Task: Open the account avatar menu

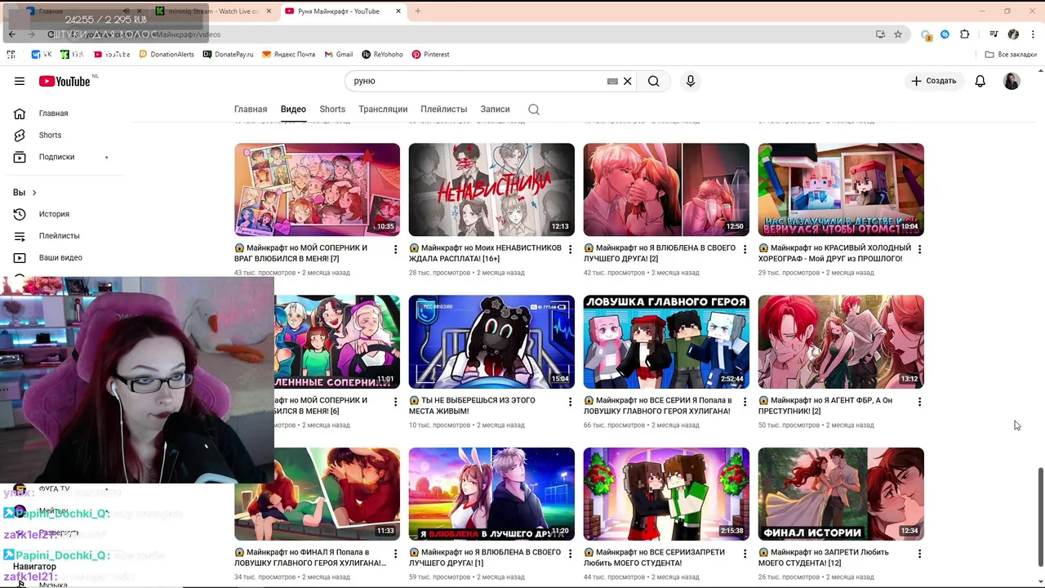Action: tap(1012, 81)
